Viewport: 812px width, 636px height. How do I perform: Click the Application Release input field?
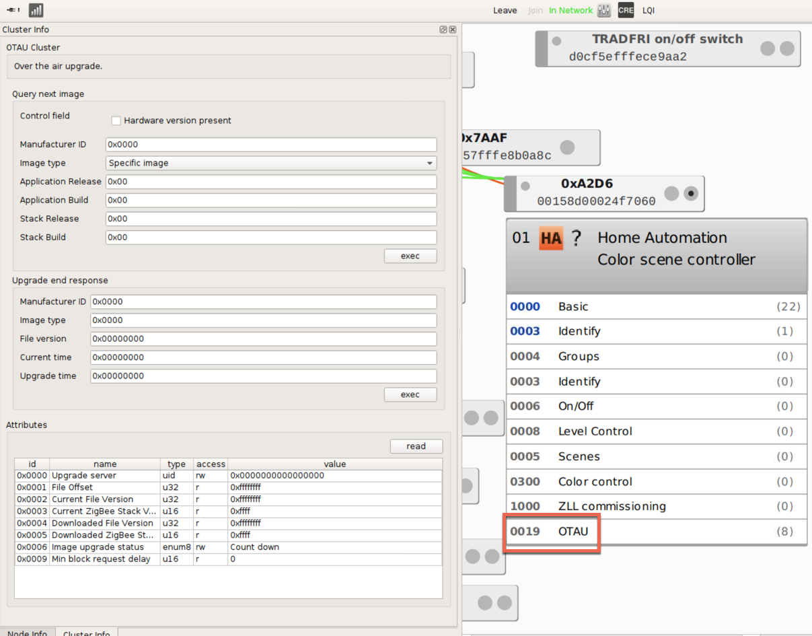click(271, 182)
